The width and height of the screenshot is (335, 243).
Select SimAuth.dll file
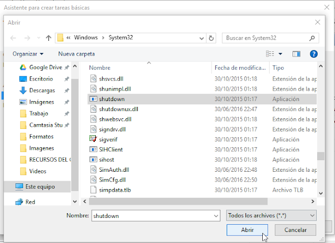[x=114, y=170]
